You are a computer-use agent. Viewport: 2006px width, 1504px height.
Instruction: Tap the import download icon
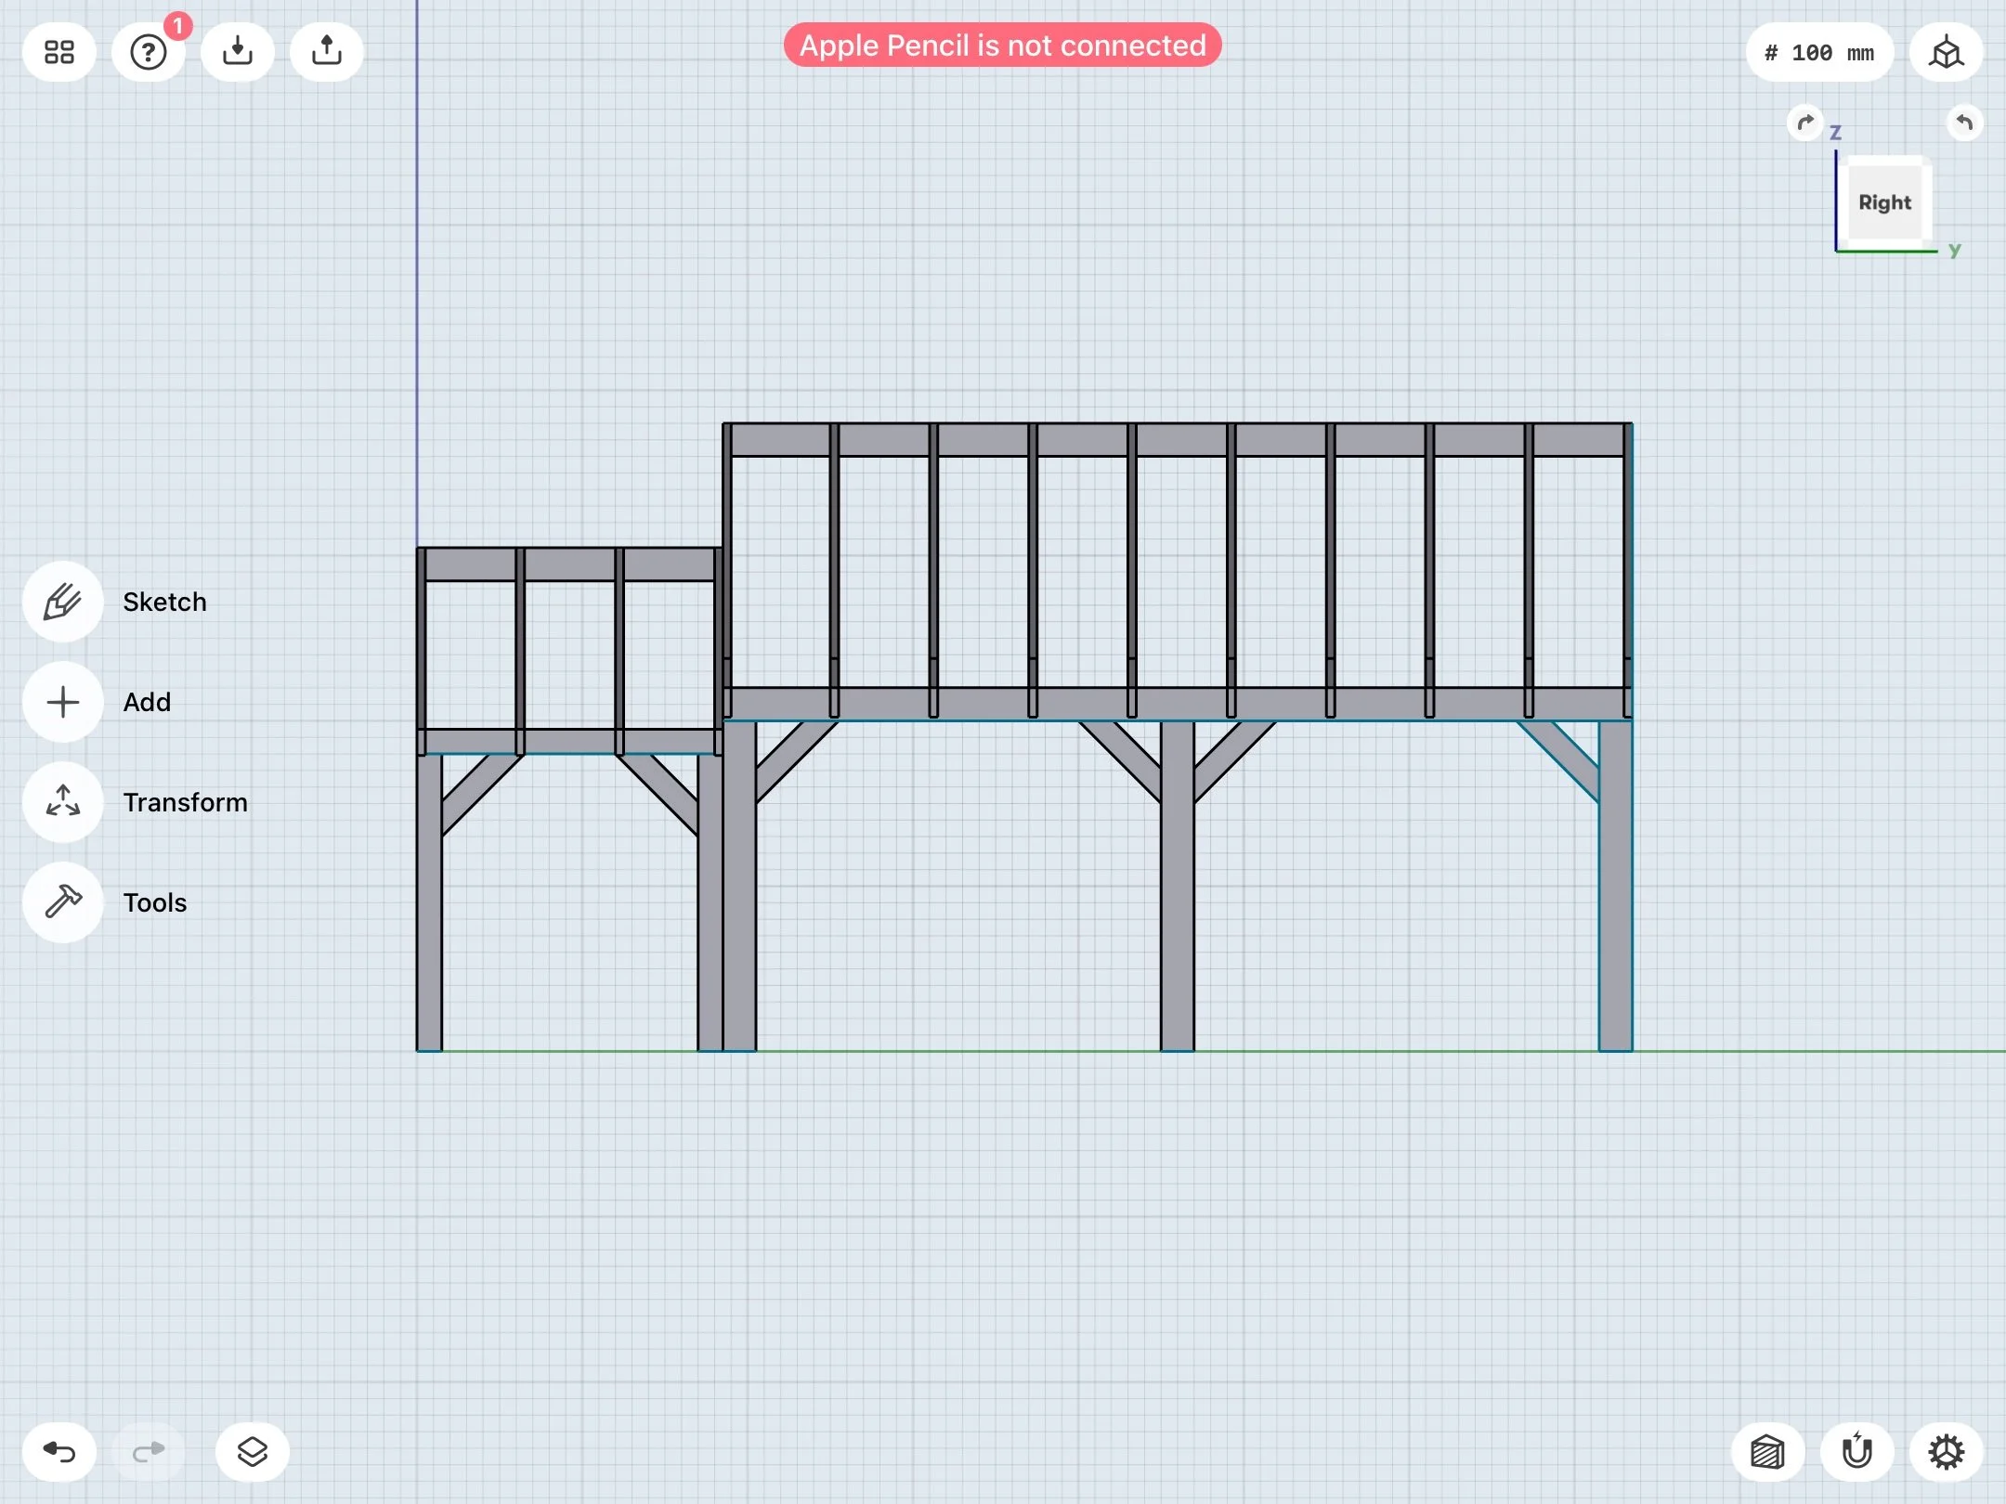point(238,52)
